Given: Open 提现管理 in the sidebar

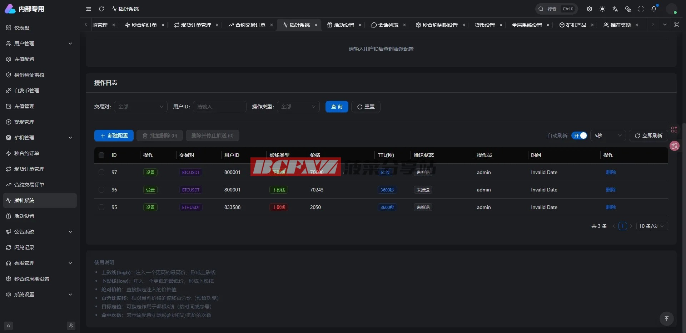Looking at the screenshot, I should (24, 122).
